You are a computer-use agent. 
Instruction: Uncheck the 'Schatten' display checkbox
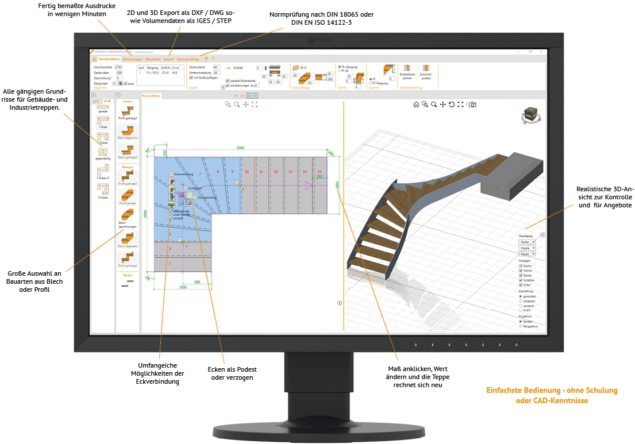point(521,280)
